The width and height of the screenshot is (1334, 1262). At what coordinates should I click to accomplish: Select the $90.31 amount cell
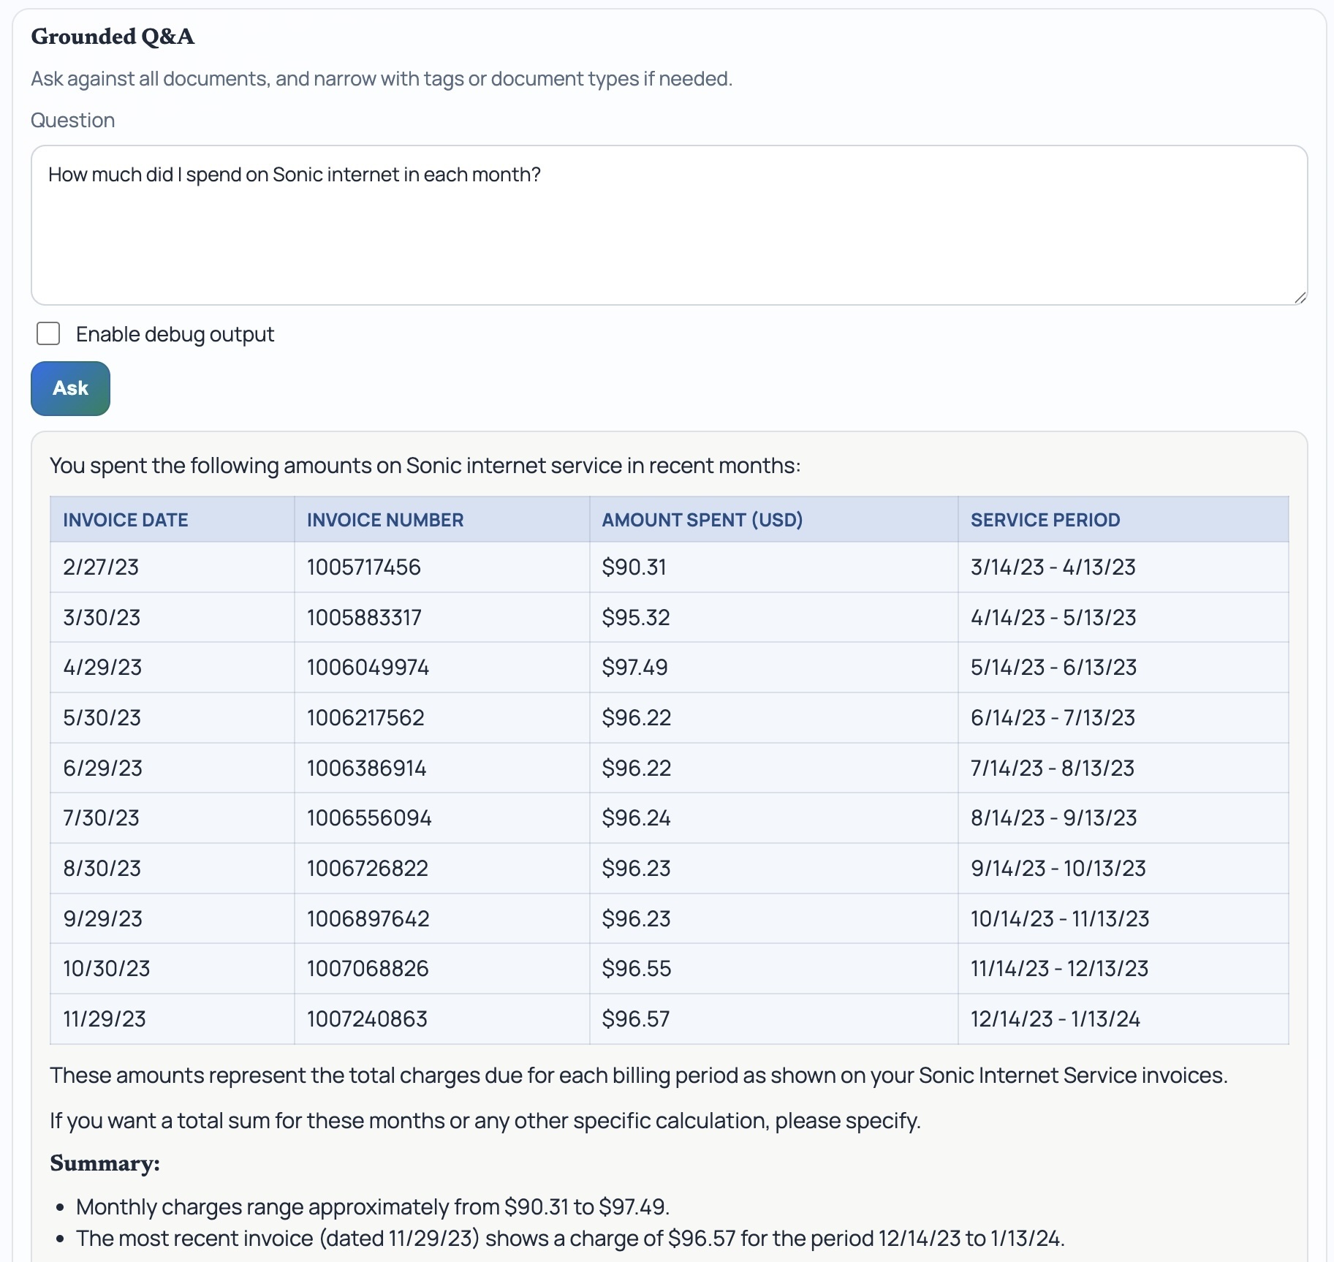634,567
